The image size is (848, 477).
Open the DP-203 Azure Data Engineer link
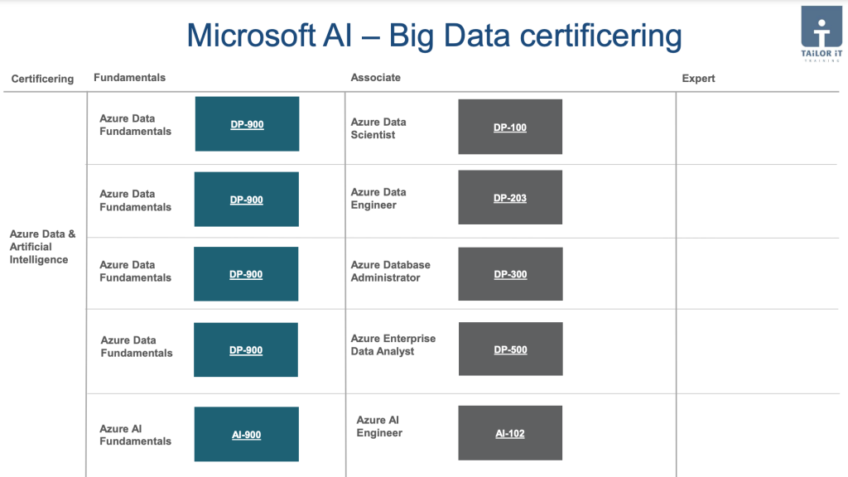click(x=510, y=198)
